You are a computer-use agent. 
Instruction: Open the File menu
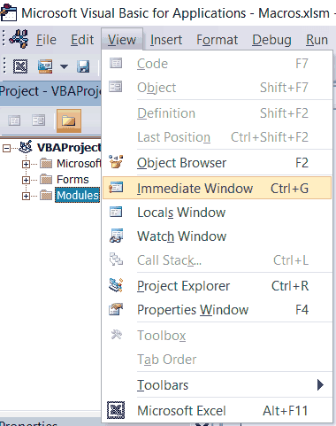tap(46, 40)
